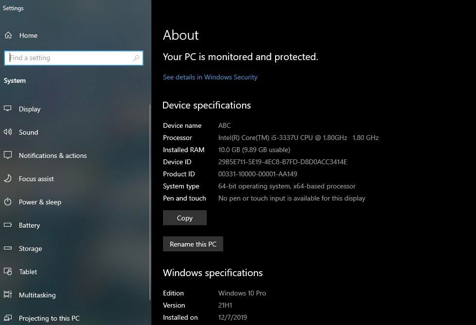Select the Multitasking icon
The height and width of the screenshot is (325, 476).
(8, 295)
